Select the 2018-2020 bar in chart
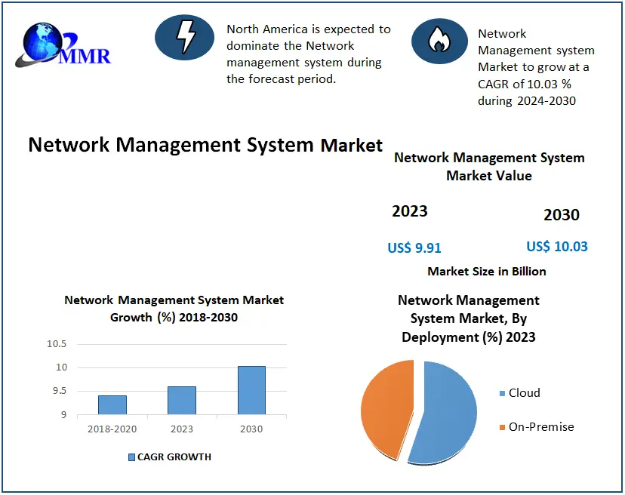The height and width of the screenshot is (495, 625). click(112, 404)
